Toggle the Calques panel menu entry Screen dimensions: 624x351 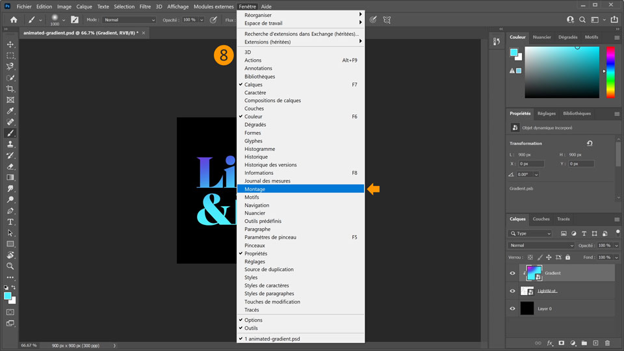tap(300, 84)
